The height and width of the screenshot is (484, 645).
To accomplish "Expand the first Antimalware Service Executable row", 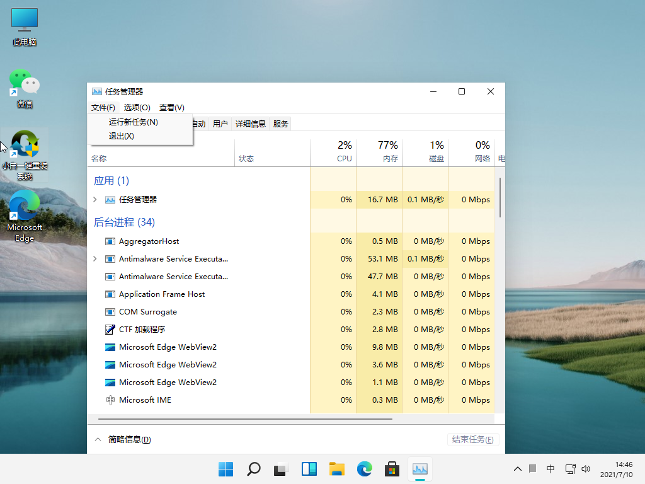I will [95, 259].
